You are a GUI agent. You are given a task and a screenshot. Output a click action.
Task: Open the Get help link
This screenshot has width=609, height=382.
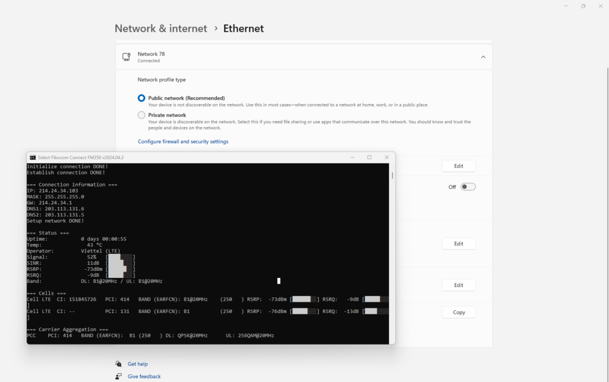click(x=137, y=364)
